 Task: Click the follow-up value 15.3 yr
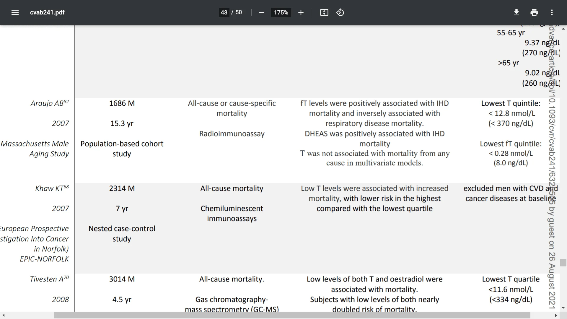pyautogui.click(x=122, y=123)
